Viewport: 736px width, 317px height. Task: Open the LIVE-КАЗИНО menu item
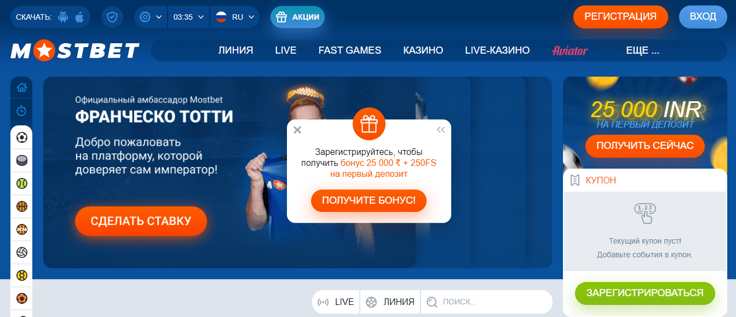click(x=497, y=50)
